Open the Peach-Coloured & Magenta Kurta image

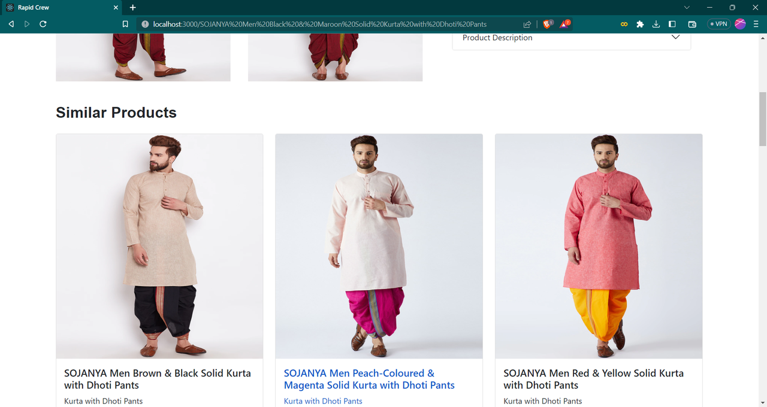pyautogui.click(x=379, y=246)
